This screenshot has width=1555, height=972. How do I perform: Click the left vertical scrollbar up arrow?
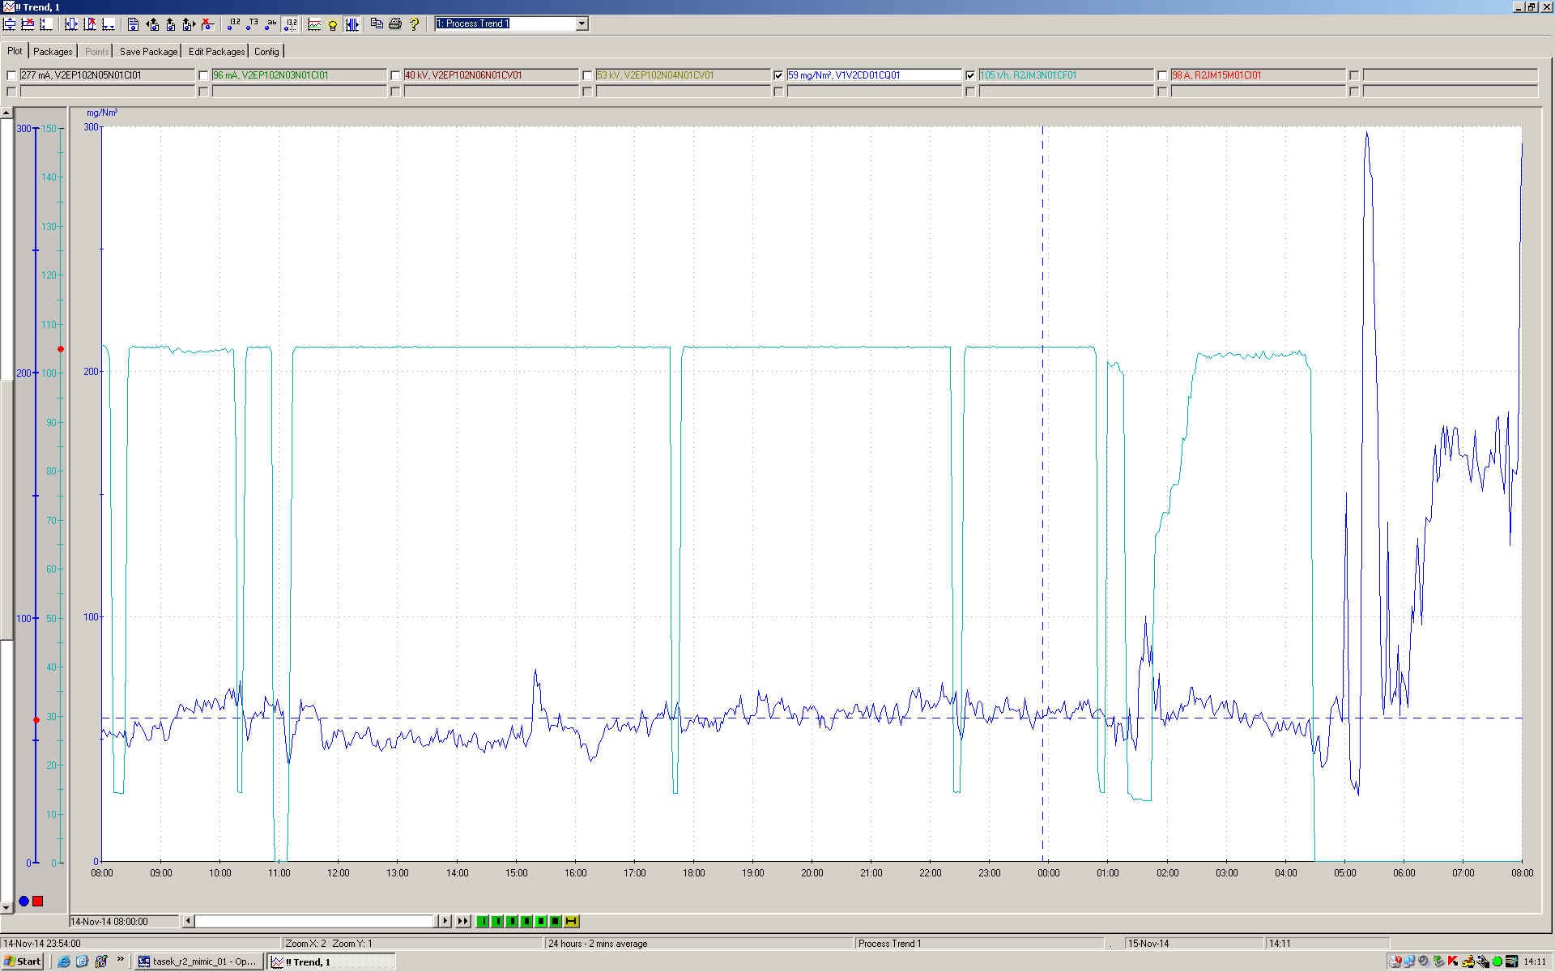point(6,113)
